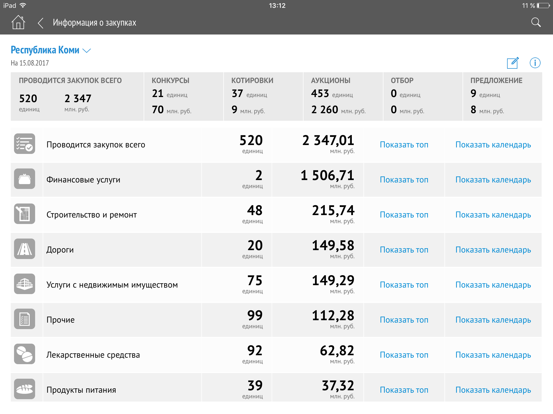Click Показать календарь for Дороги
This screenshot has height=414, width=553.
click(493, 250)
